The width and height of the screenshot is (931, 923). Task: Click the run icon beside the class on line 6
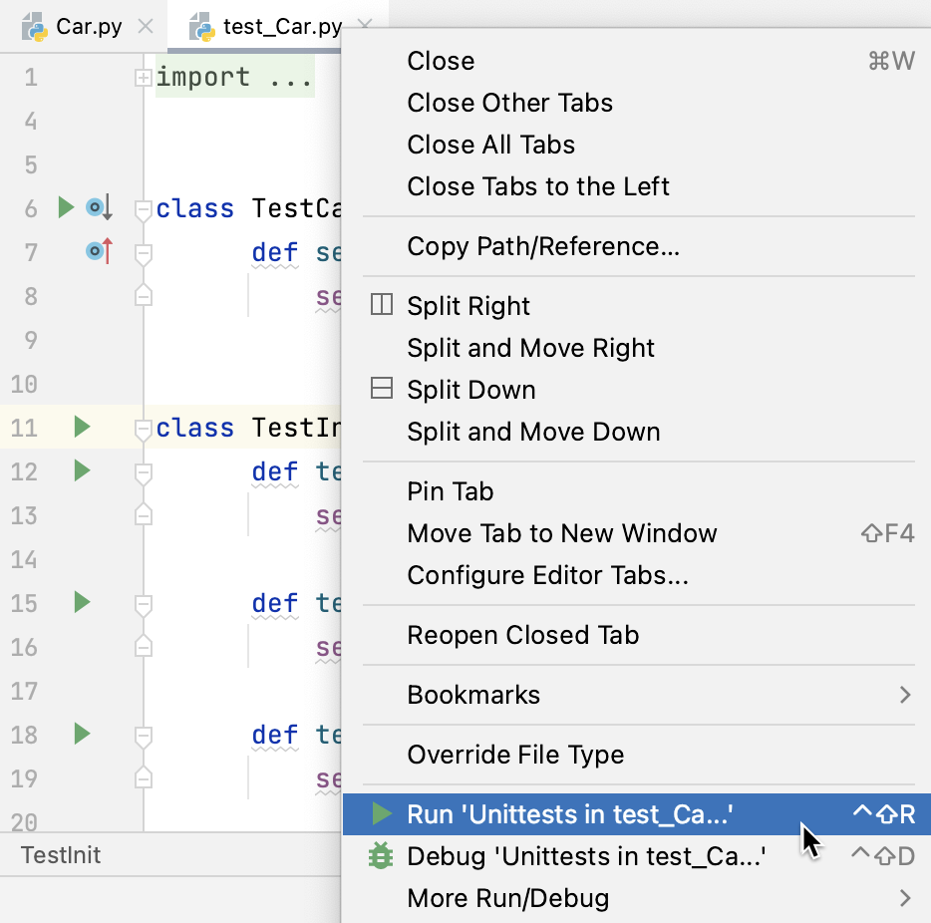64,207
